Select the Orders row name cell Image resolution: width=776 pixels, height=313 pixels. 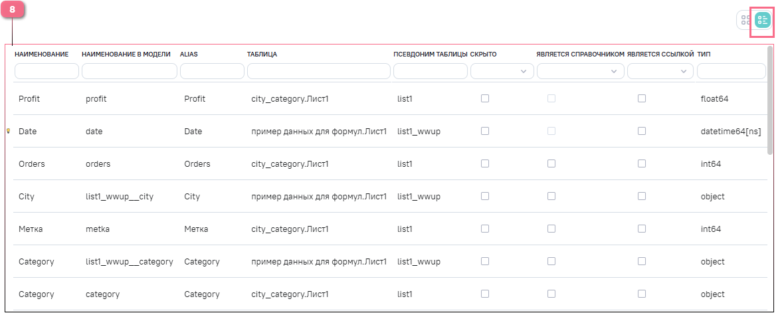point(32,163)
